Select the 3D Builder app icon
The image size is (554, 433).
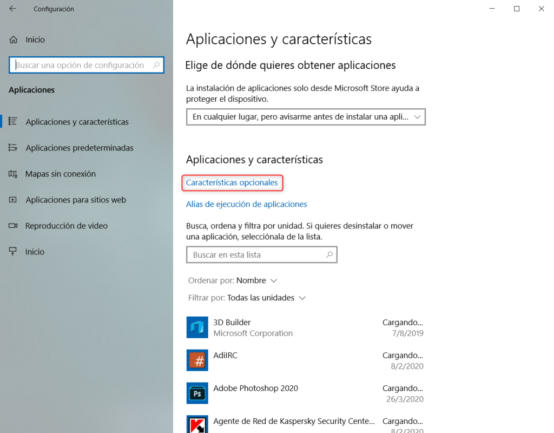click(x=197, y=327)
